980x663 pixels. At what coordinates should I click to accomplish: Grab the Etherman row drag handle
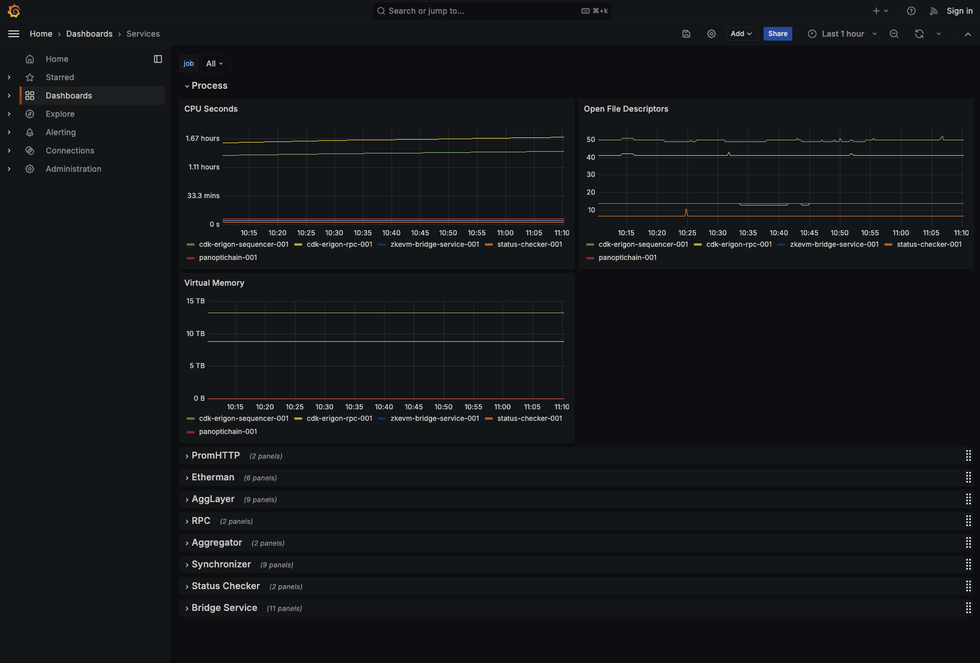[x=969, y=477]
